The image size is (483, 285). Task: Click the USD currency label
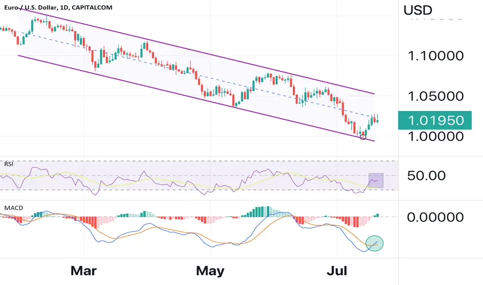pos(418,10)
